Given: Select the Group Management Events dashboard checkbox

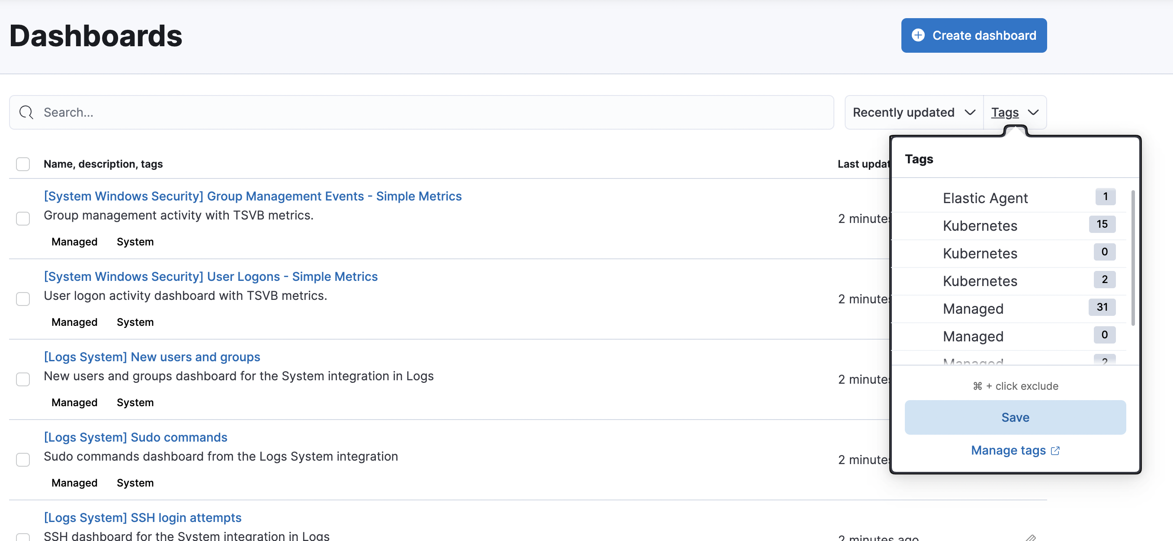Looking at the screenshot, I should [23, 219].
